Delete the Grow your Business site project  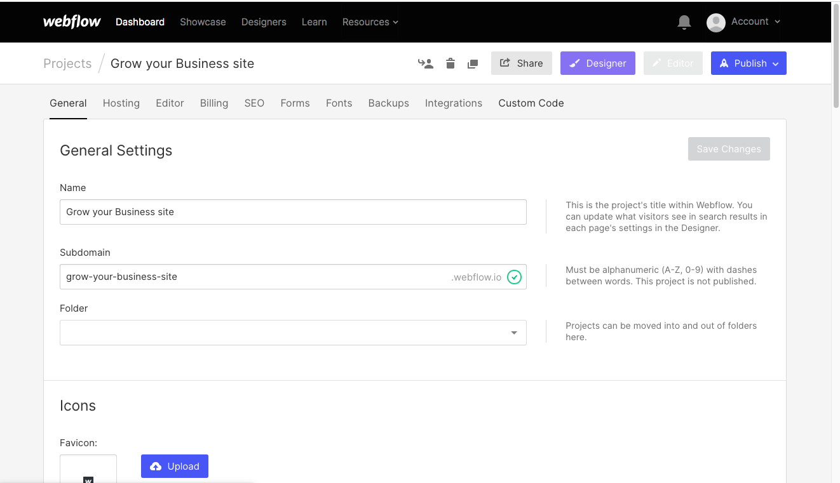coord(450,63)
